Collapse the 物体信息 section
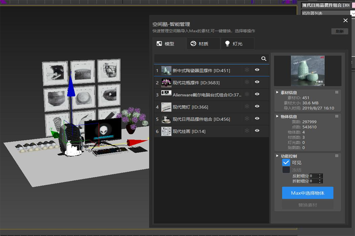 coord(278,117)
